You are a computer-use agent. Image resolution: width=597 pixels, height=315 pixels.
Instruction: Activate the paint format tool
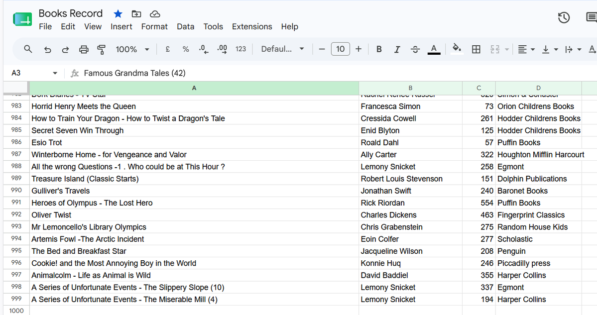coord(101,49)
